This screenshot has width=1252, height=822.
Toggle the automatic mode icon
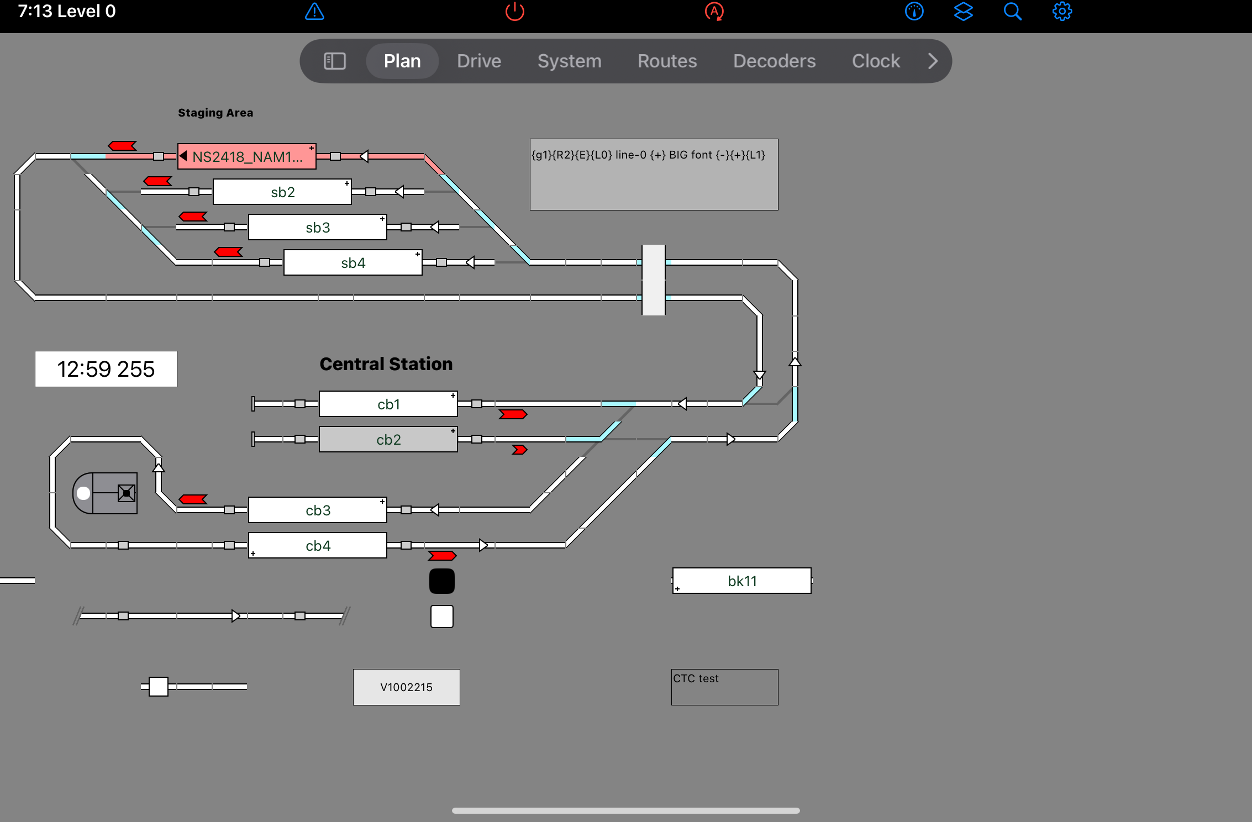pyautogui.click(x=714, y=12)
